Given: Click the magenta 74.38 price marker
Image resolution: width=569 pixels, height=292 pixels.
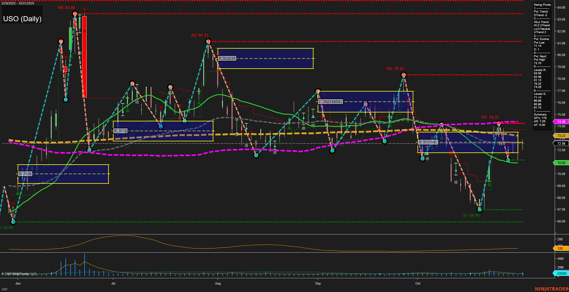Looking at the screenshot, I should [561, 122].
